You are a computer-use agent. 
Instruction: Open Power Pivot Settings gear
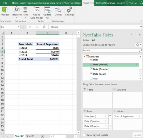69,9
